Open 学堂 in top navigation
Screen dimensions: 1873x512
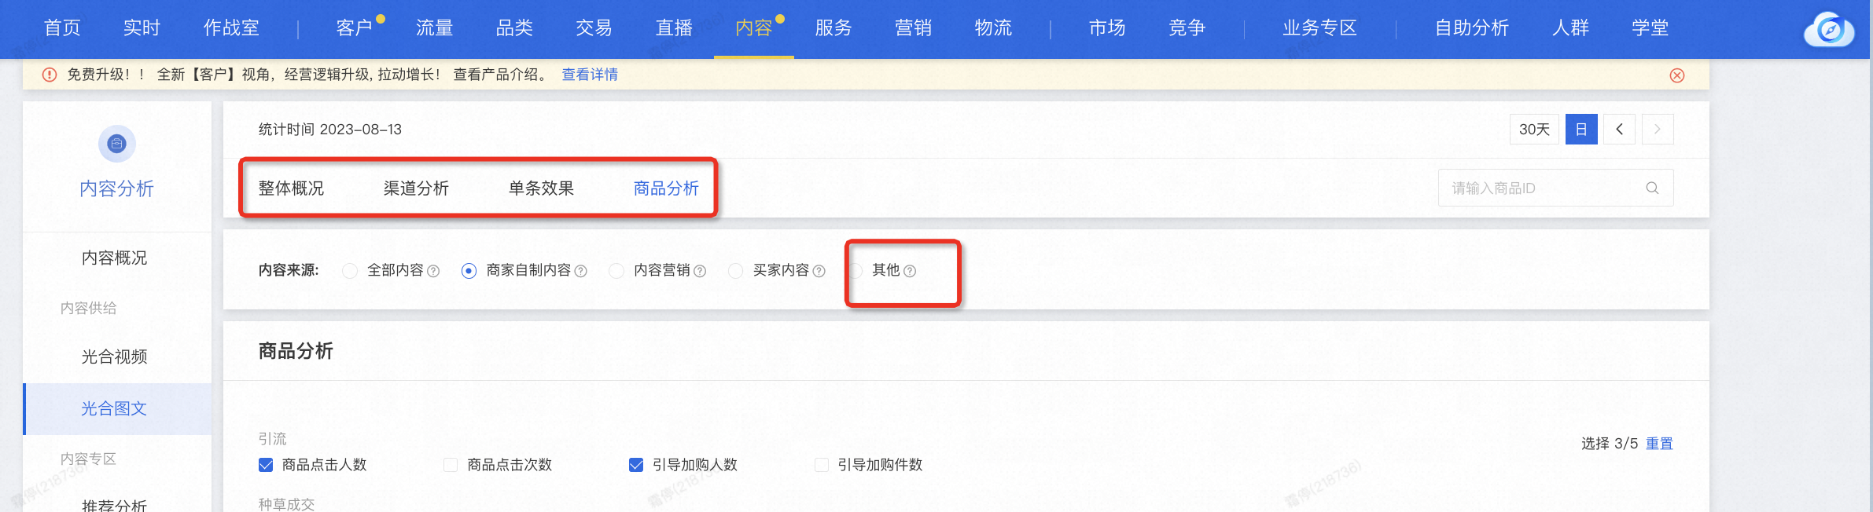(1650, 28)
